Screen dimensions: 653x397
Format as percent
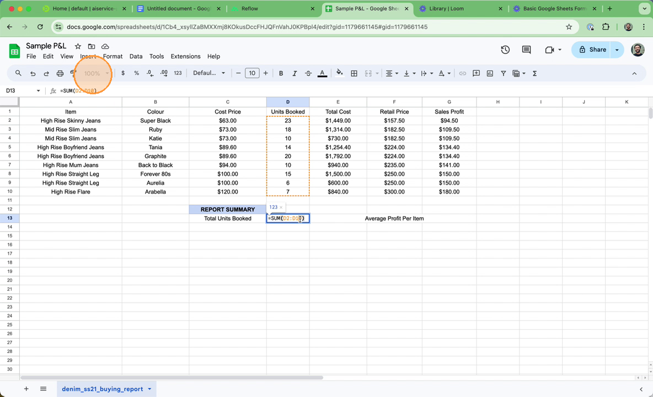(137, 73)
